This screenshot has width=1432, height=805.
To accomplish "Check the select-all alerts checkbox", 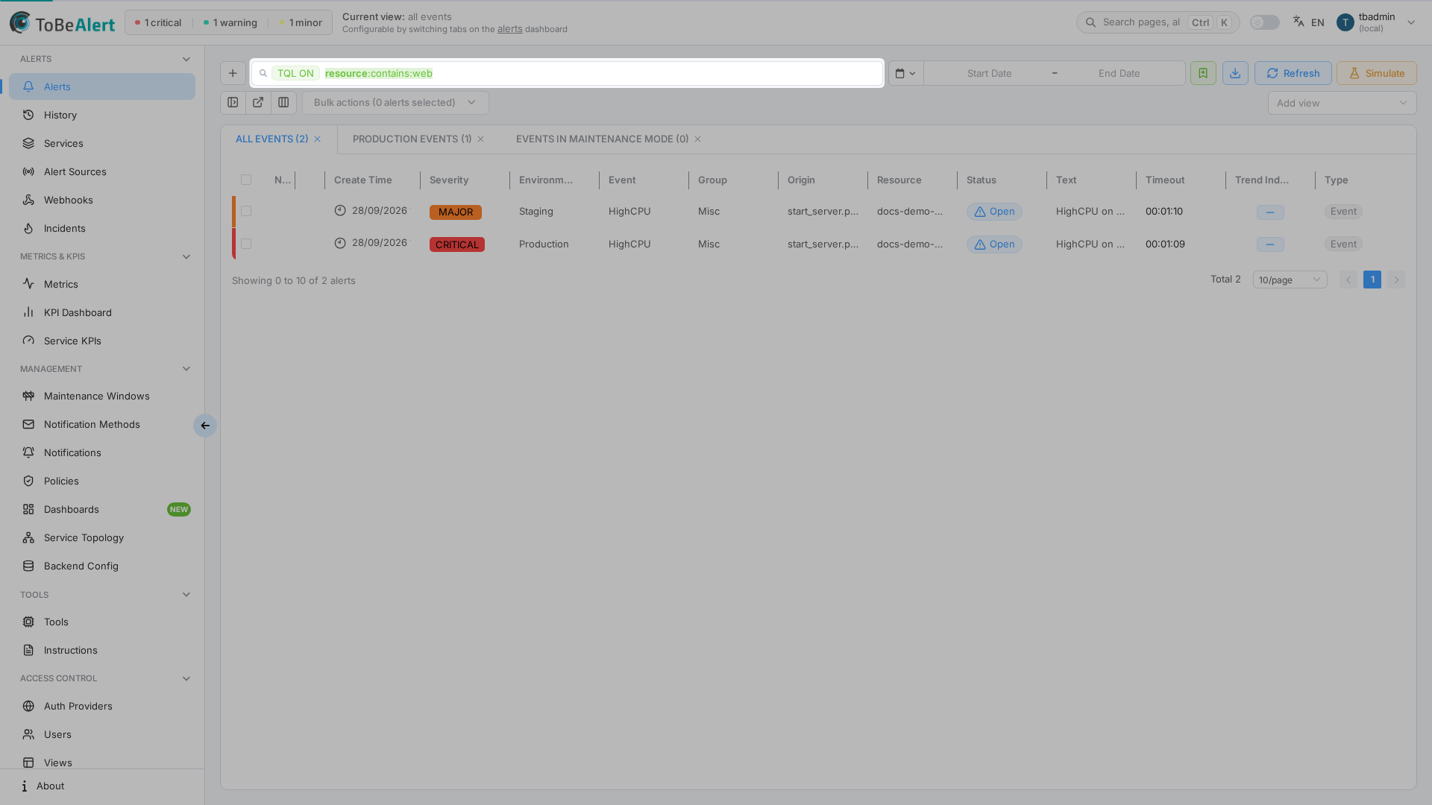I will pos(246,180).
